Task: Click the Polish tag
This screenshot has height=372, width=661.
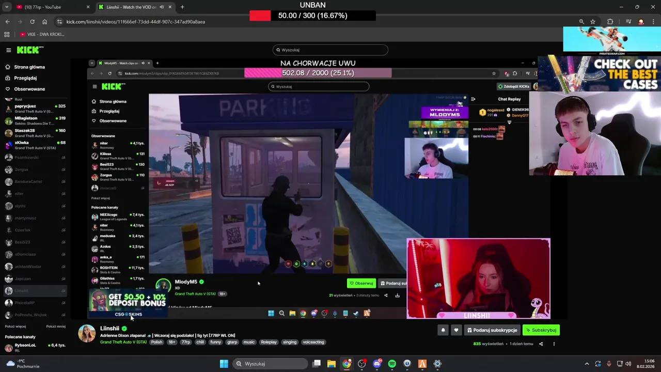Action: point(156,342)
